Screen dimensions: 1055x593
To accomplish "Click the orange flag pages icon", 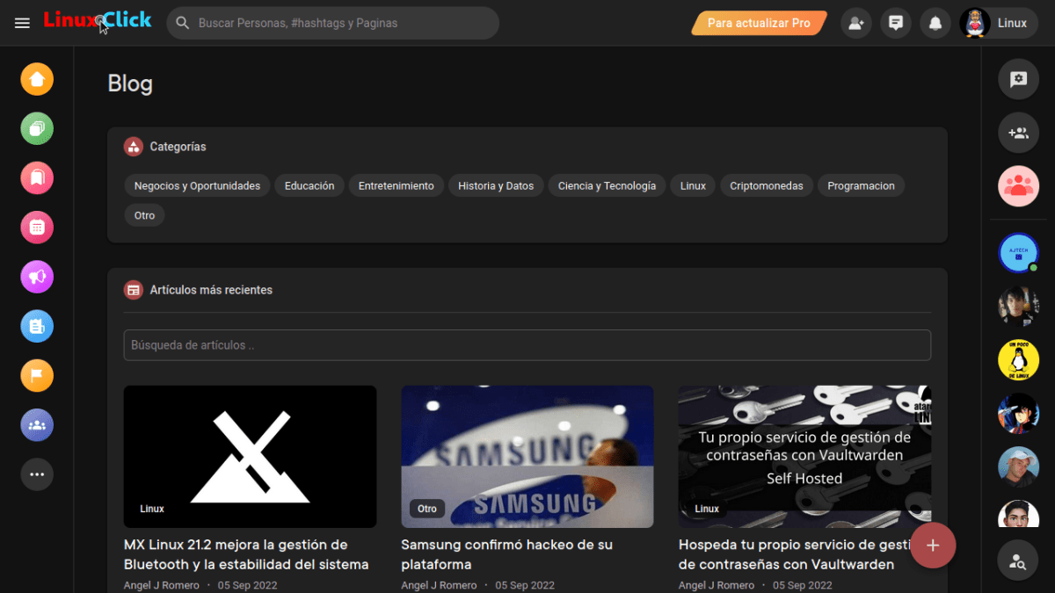I will [37, 376].
